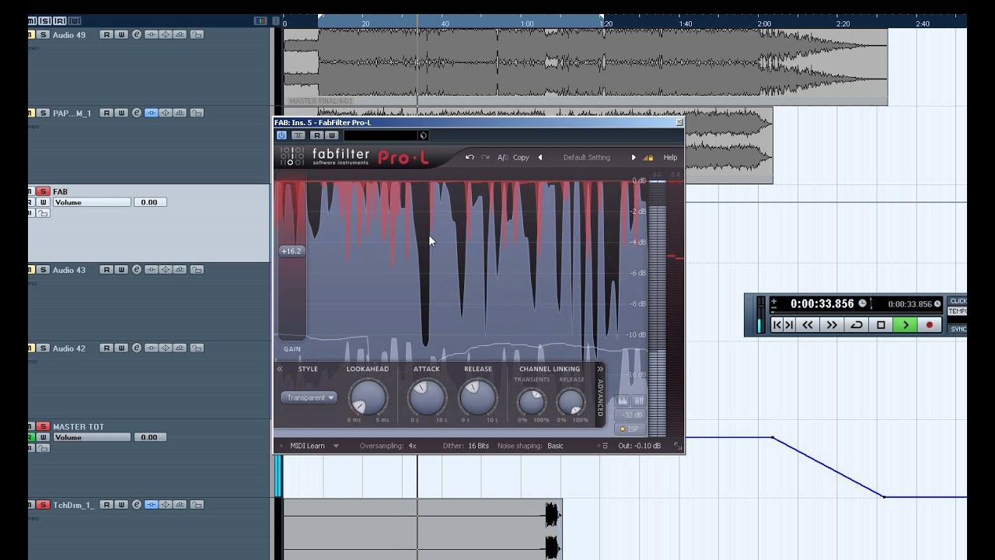The height and width of the screenshot is (560, 995).
Task: Click the redo arrow in Pro-L
Action: tap(486, 157)
